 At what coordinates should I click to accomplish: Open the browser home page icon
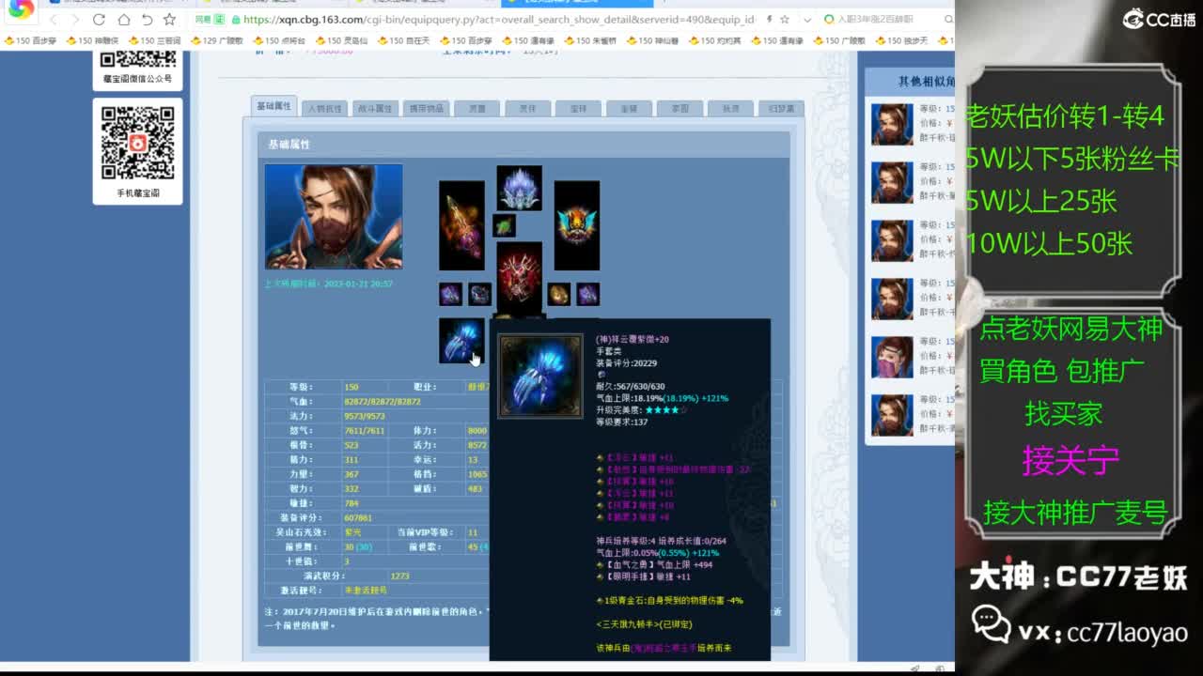(123, 20)
